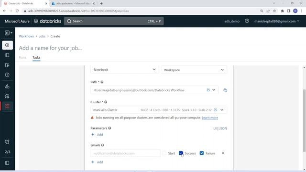The height and width of the screenshot is (172, 306).
Task: Open a new browser tab
Action: 101,3
